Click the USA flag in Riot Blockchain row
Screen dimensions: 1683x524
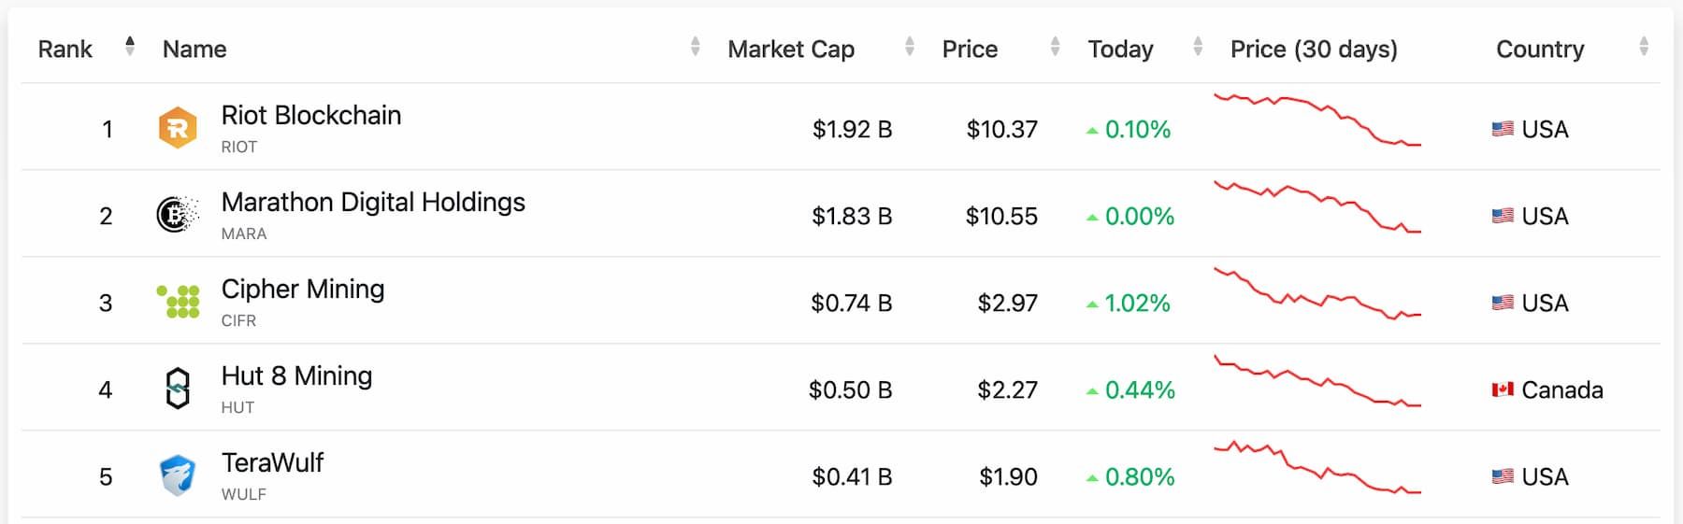[x=1503, y=129]
